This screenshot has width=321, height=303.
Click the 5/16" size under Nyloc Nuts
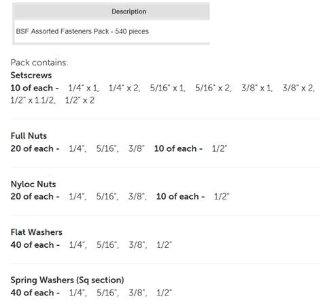[x=107, y=196]
